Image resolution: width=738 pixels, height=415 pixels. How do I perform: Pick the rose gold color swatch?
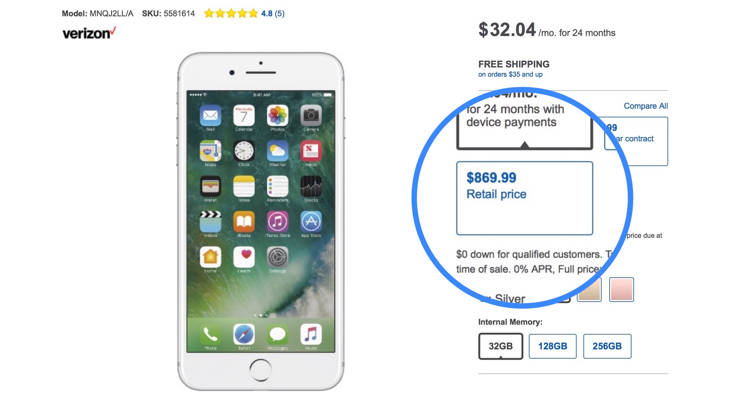pos(621,289)
